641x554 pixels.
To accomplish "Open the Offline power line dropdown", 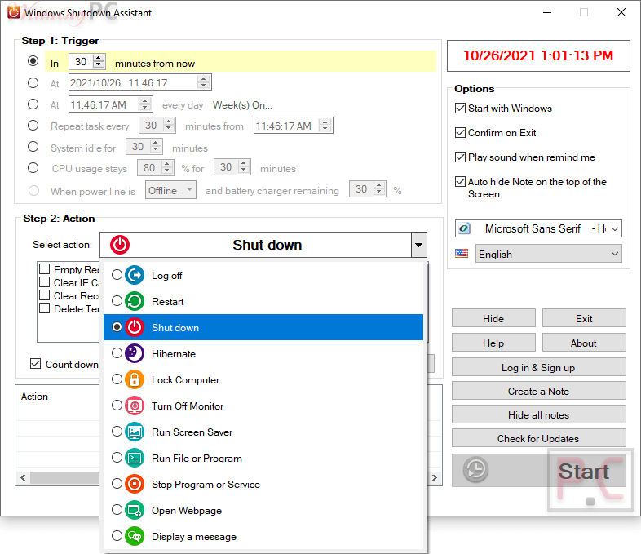I will (x=170, y=190).
